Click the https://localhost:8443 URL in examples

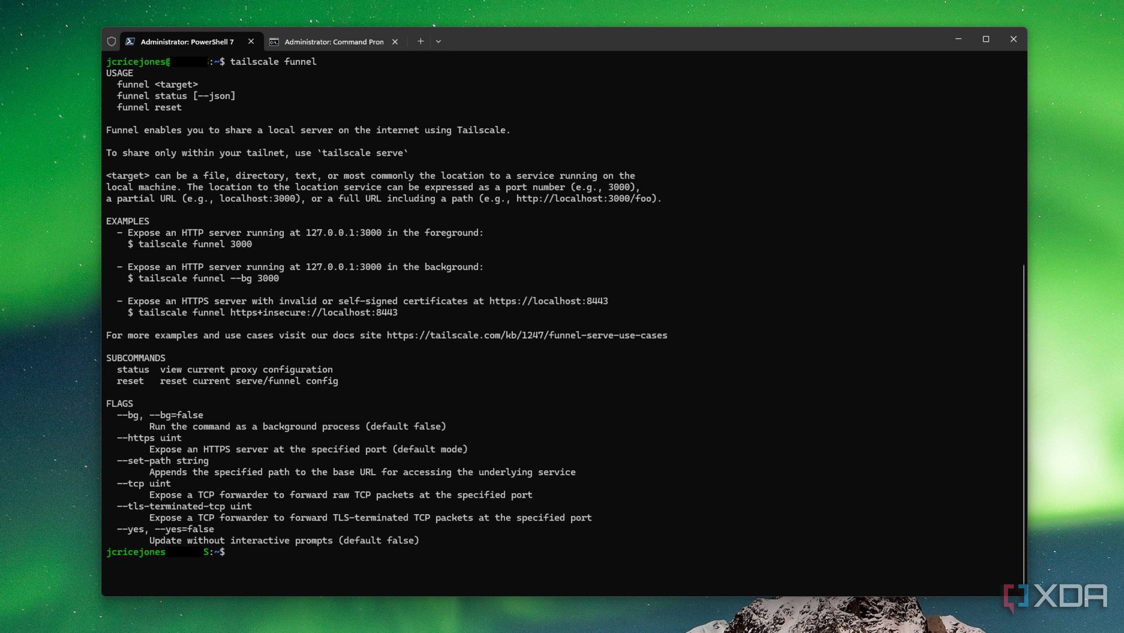548,301
